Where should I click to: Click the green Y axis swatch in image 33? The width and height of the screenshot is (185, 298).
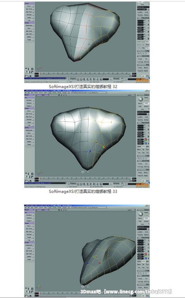click(146, 141)
